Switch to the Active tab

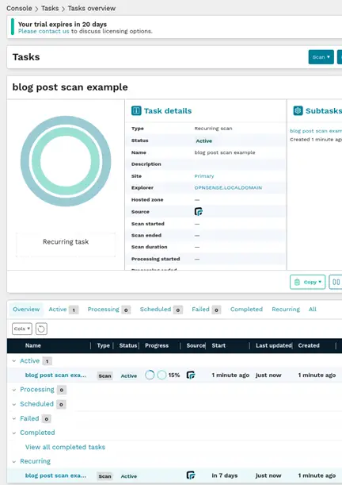coord(63,310)
